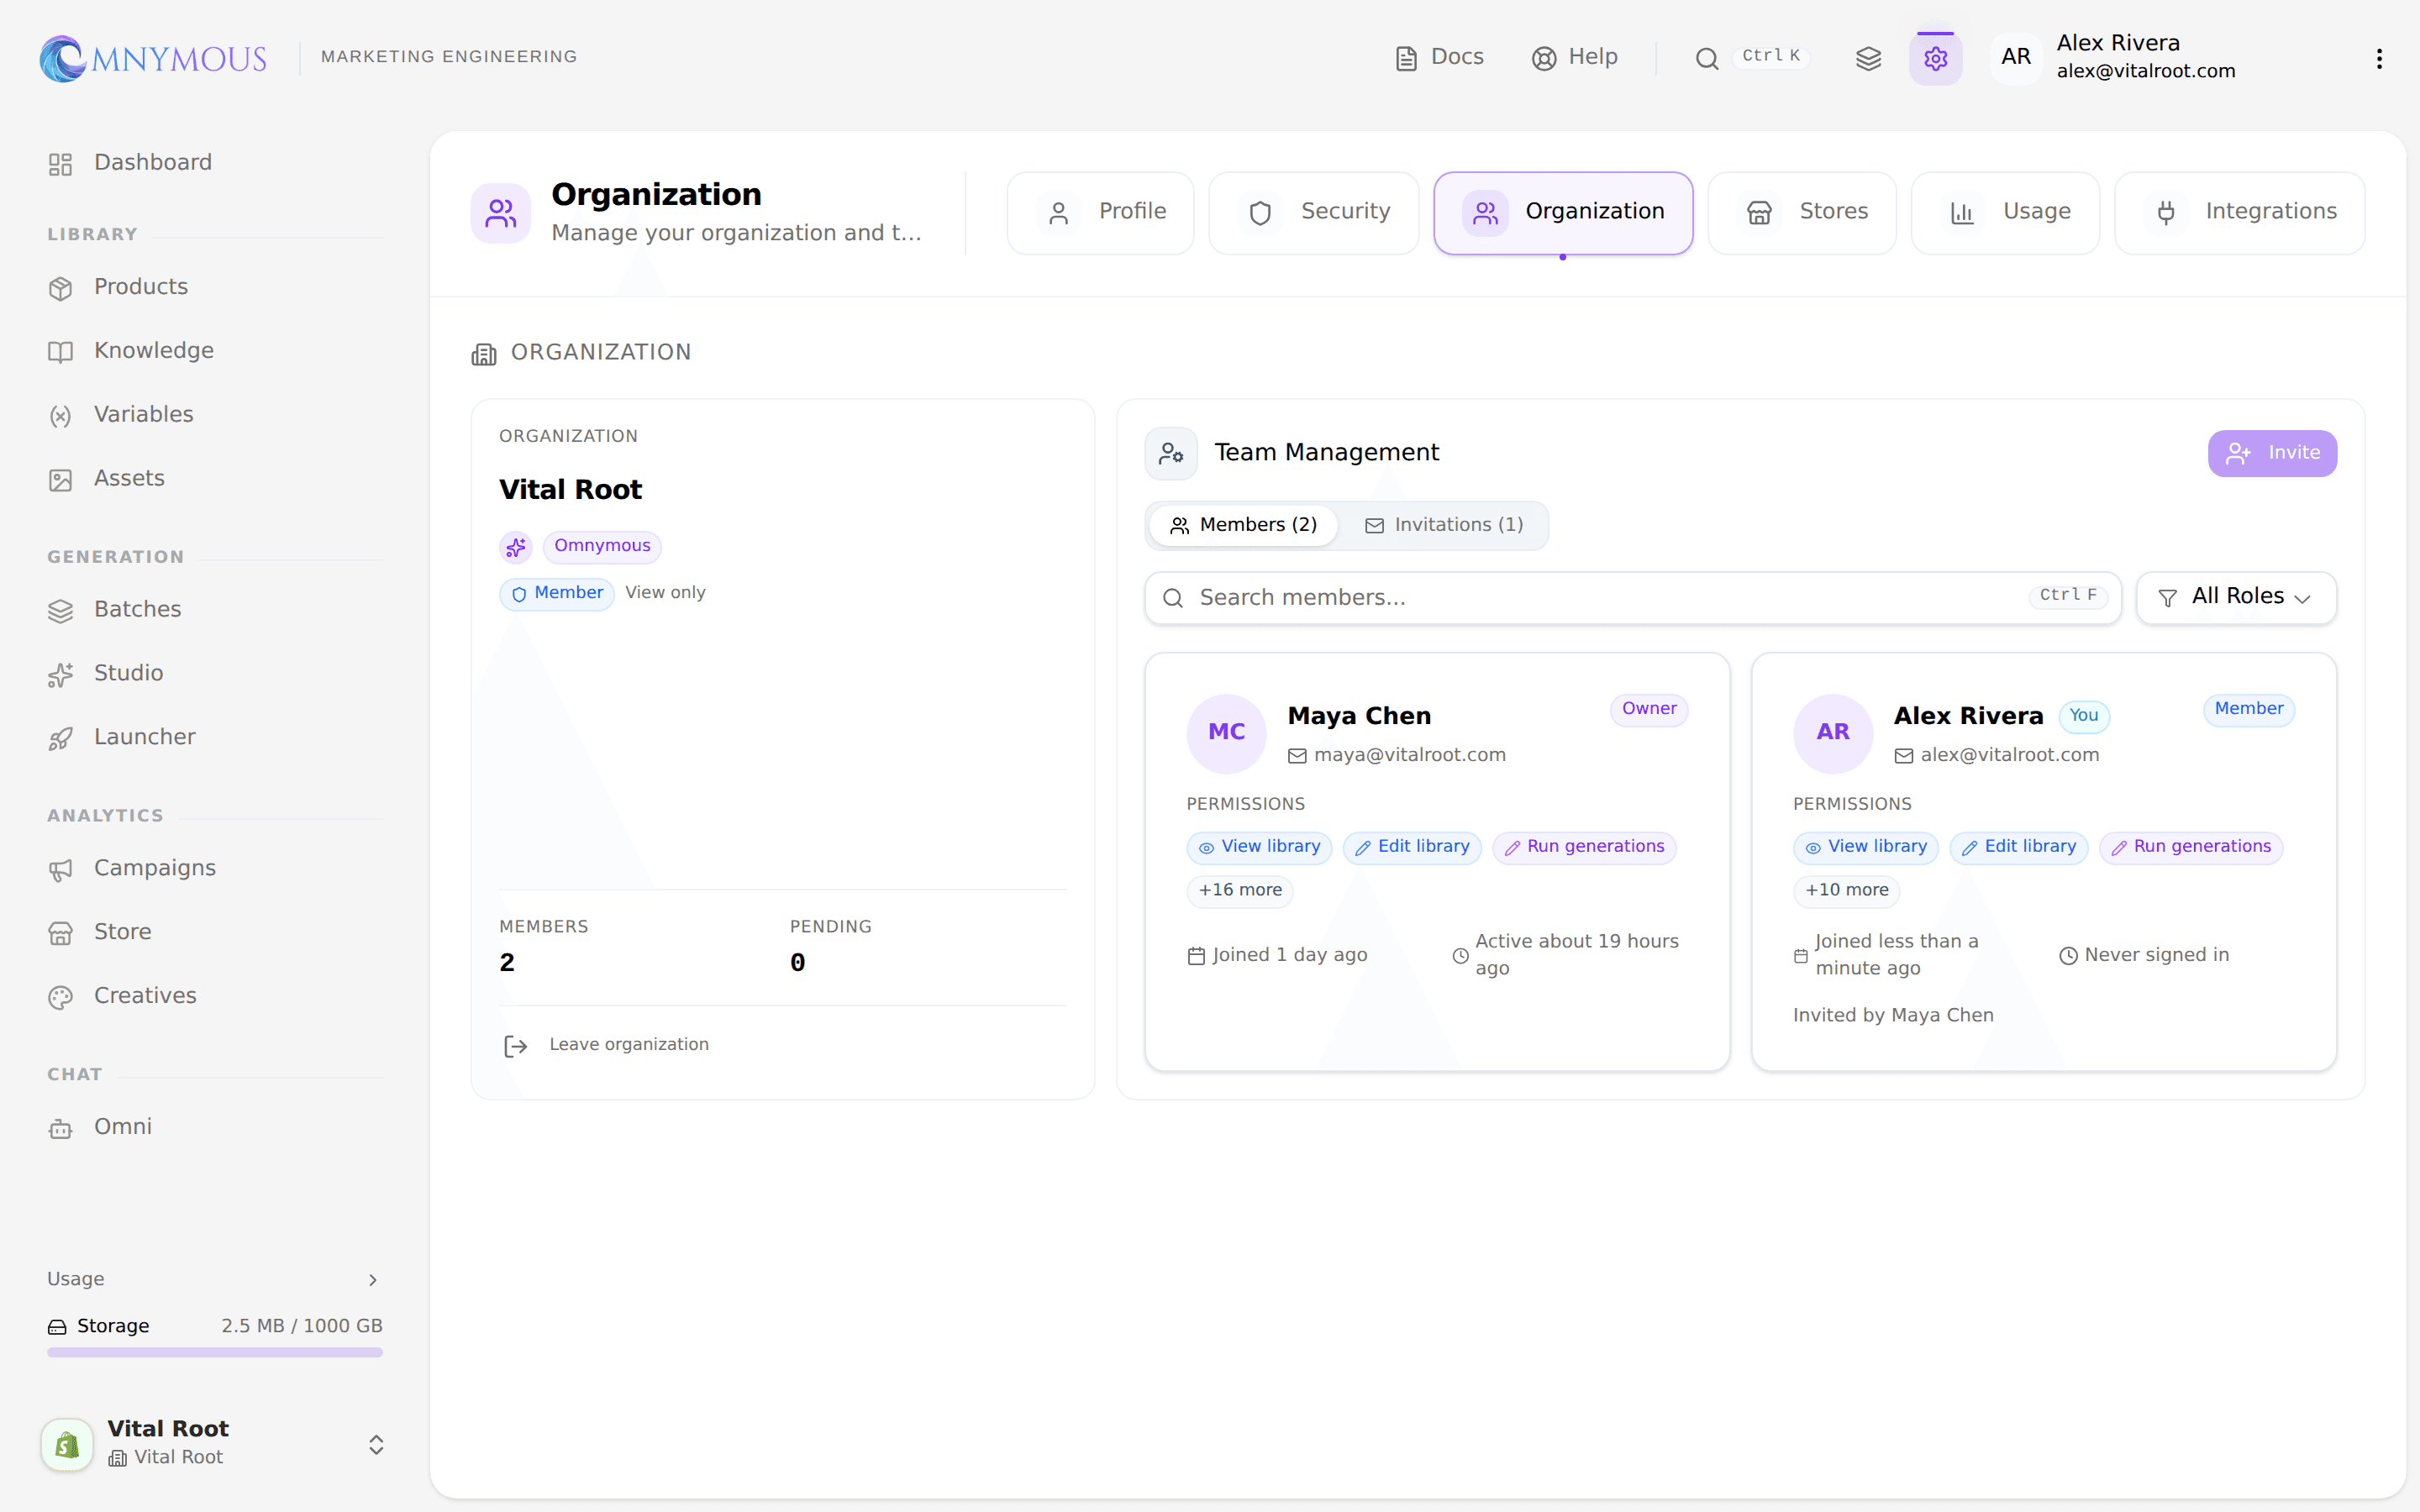Click 'Invited by Maya Chen' text
Image resolution: width=2420 pixels, height=1512 pixels.
point(1893,1016)
